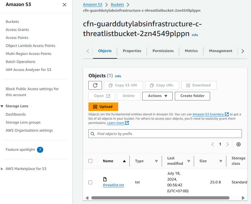
Task: Switch to the Metrics tab
Action: 191,51
